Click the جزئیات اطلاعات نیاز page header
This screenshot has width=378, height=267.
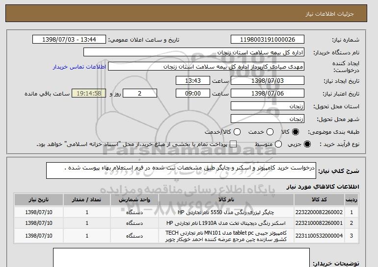click(329, 14)
